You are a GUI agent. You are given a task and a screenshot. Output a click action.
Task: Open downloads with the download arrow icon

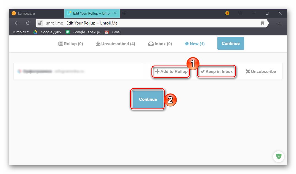pos(279,23)
